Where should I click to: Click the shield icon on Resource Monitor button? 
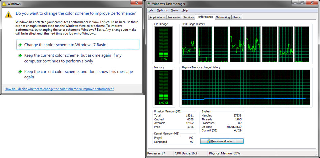point(209,141)
